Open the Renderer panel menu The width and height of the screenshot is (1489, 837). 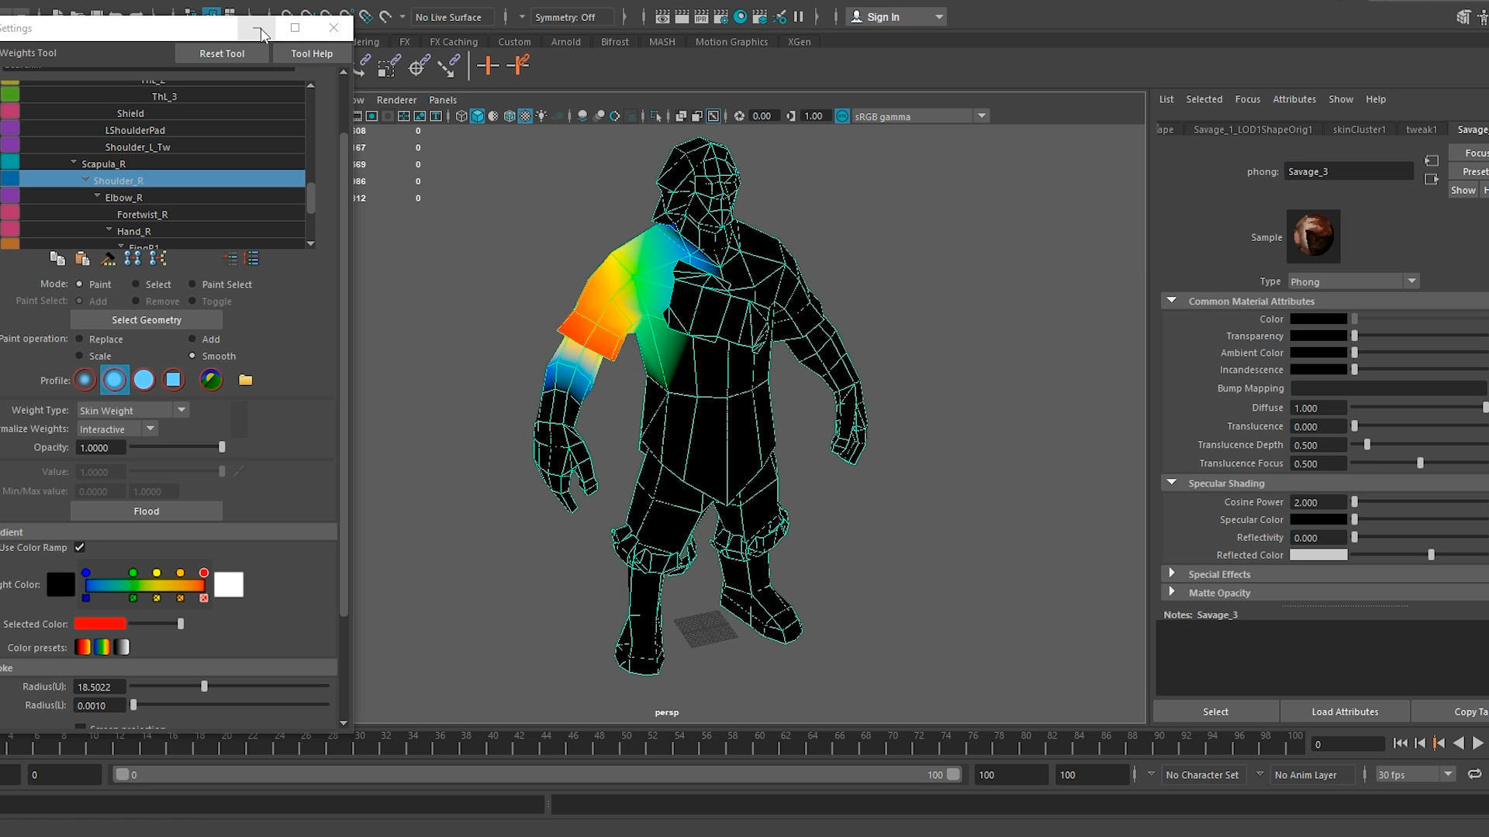tap(396, 100)
